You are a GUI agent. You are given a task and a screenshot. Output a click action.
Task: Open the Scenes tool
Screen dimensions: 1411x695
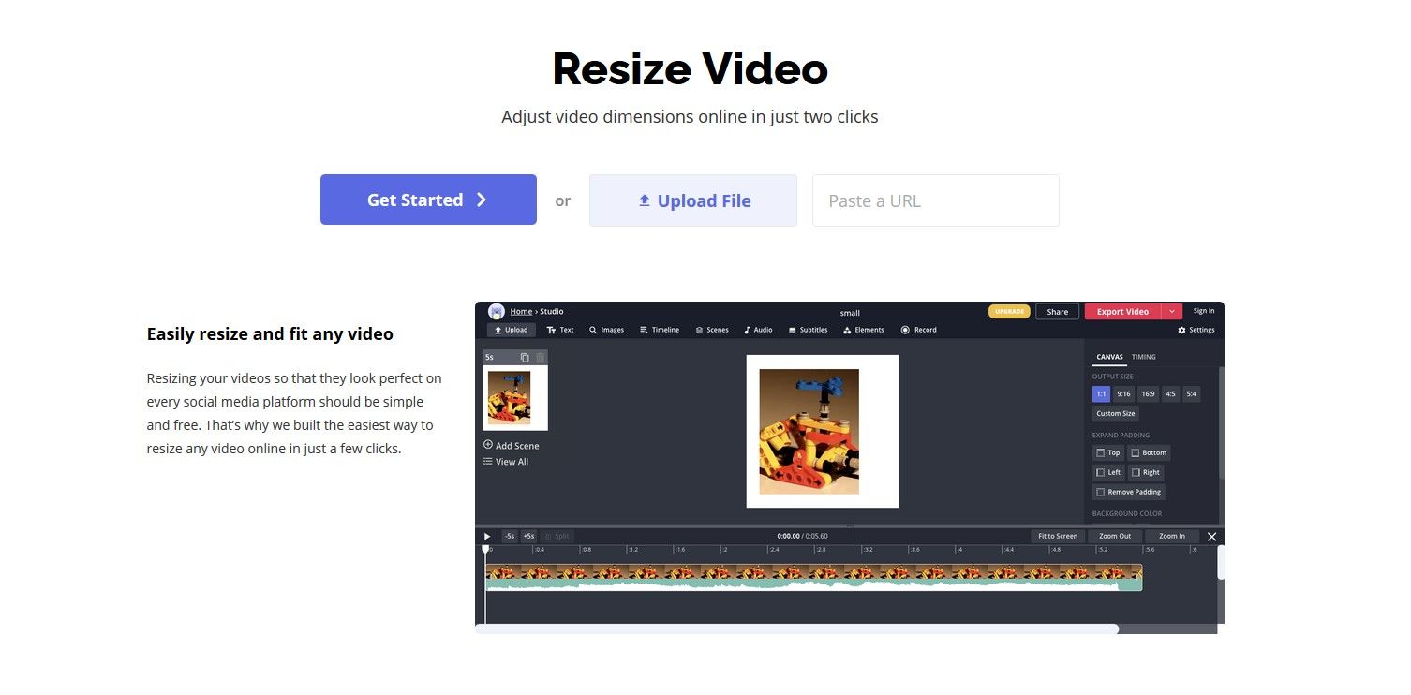click(712, 330)
